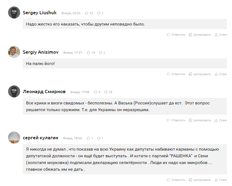Quote сергей кулагин's comment with Цитировать

200,180
